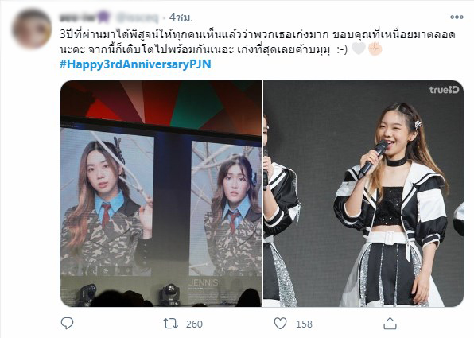The image size is (474, 338).
Task: Click the blurred username handle
Action: click(x=138, y=18)
